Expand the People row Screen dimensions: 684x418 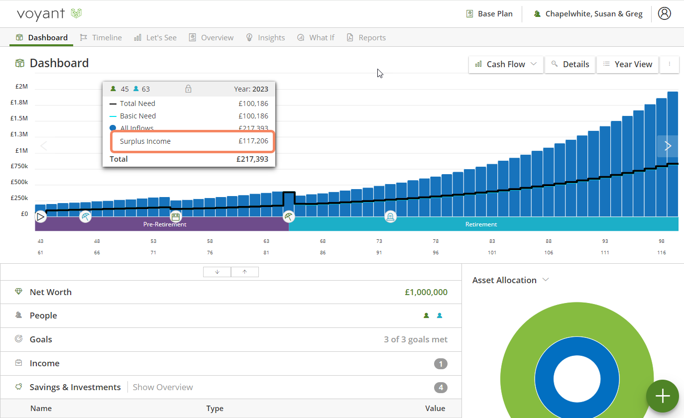coord(231,315)
